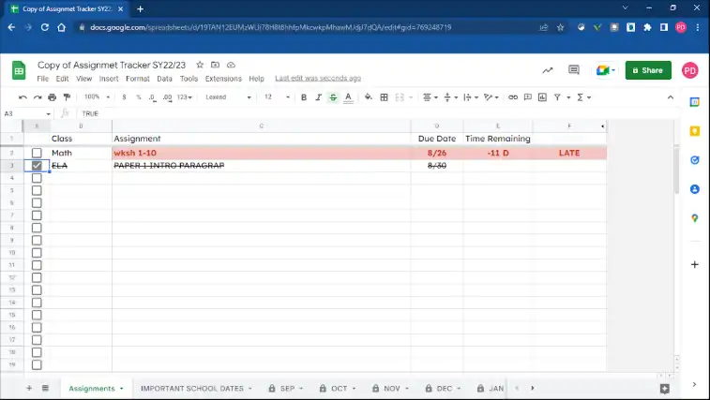Open horizontal align dropdown
Image resolution: width=710 pixels, height=400 pixels.
tap(430, 97)
